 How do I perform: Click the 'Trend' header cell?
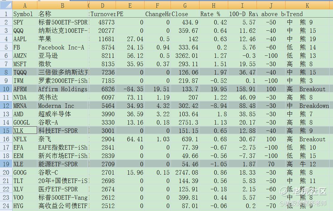(307, 14)
